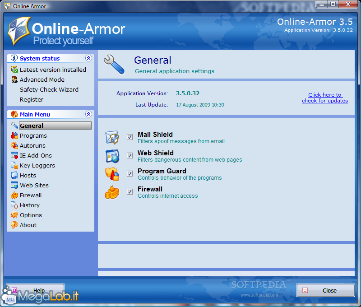Click the History icon in the sidebar
The image size is (361, 307).
14,205
